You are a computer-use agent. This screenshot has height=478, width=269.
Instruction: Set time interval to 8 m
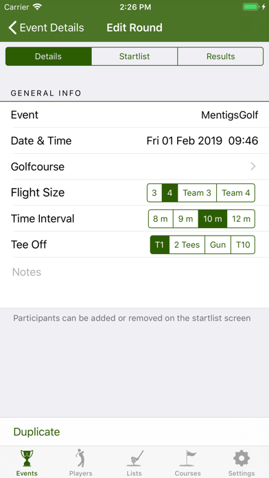pos(161,218)
